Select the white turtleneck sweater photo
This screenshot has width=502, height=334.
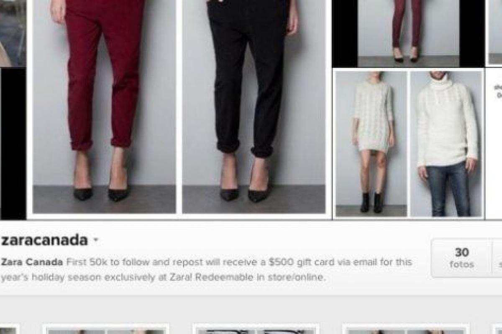(x=446, y=144)
